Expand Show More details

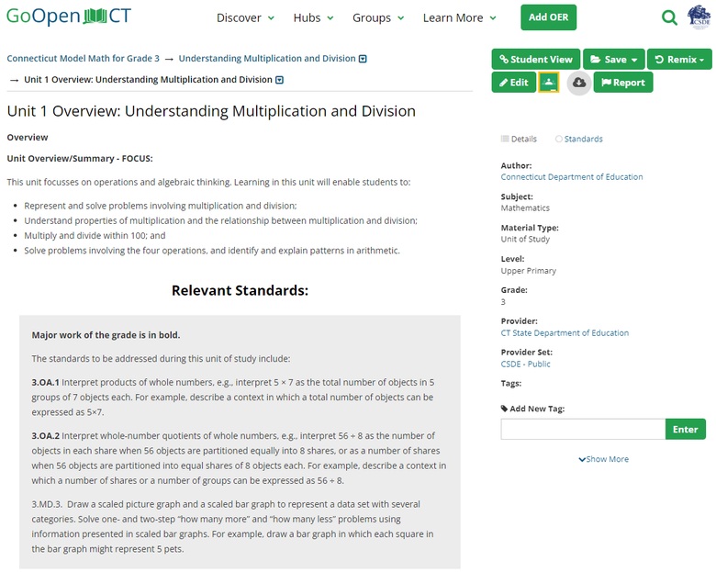pos(604,459)
